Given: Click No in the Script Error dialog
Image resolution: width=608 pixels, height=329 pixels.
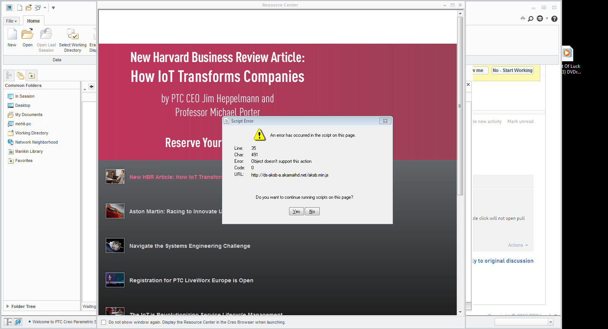Looking at the screenshot, I should [312, 211].
